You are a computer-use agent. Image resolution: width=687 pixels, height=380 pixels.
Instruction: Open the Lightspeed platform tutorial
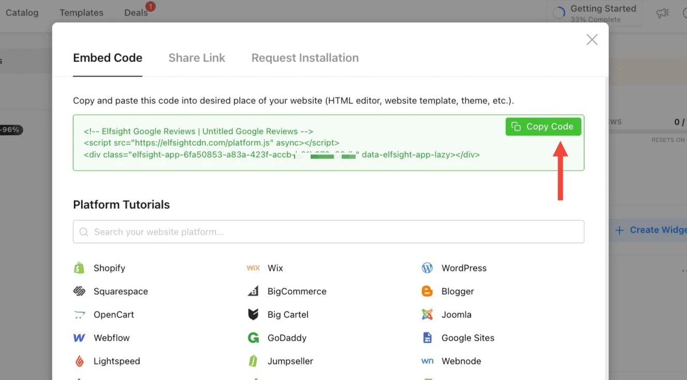tap(116, 361)
